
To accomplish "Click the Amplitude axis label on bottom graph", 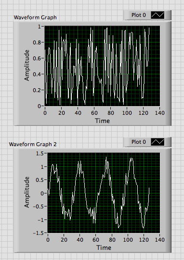I will coord(26,192).
